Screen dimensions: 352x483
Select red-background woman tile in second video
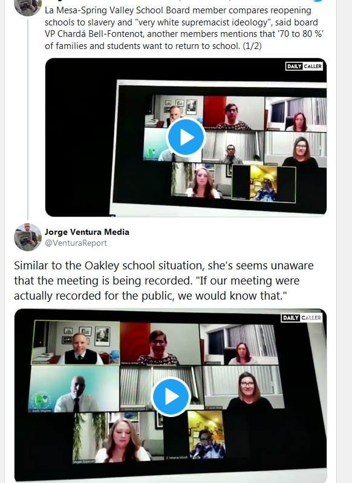pyautogui.click(x=160, y=344)
